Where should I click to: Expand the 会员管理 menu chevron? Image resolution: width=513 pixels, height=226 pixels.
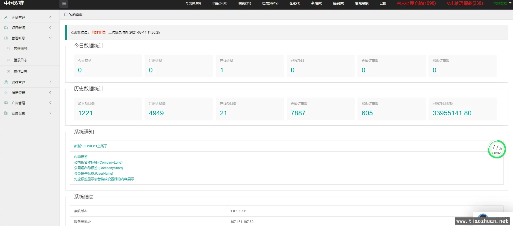[50, 17]
